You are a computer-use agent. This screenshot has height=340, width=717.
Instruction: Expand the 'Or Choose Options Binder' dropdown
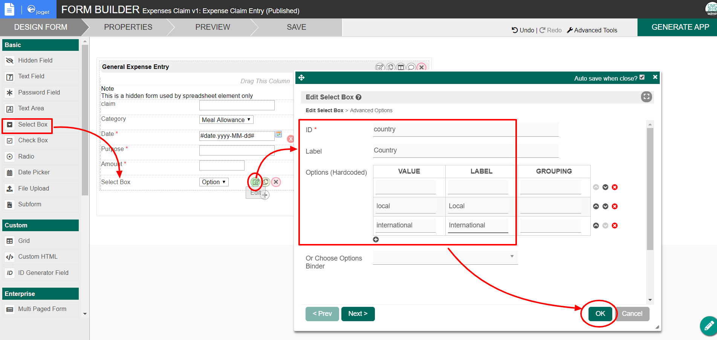pyautogui.click(x=445, y=257)
